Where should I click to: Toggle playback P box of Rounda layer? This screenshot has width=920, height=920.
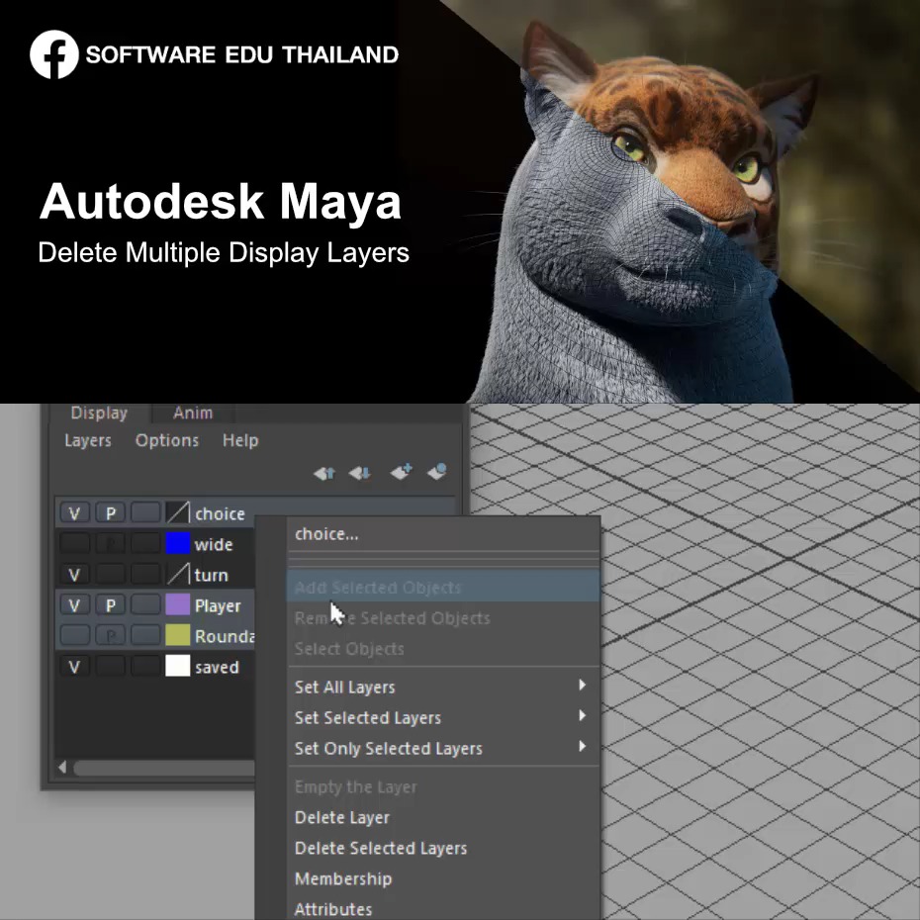pos(111,635)
